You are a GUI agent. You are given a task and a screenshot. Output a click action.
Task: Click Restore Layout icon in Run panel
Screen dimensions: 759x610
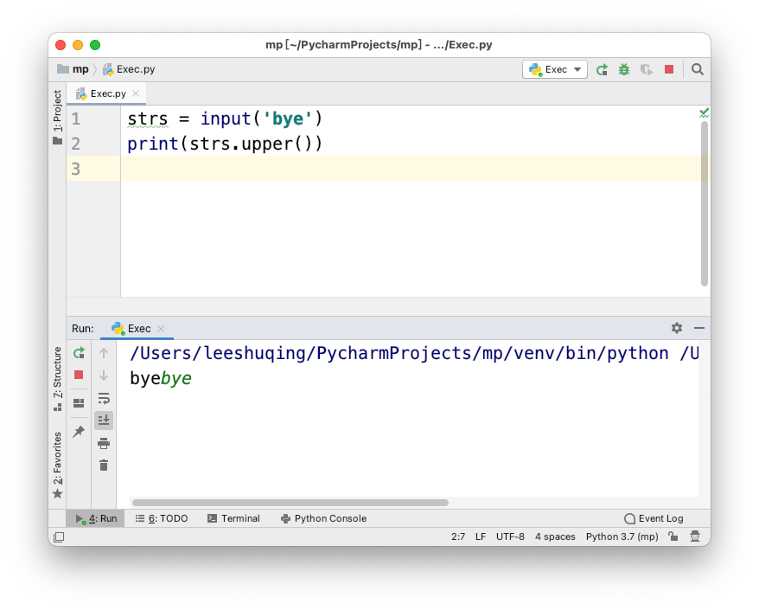click(79, 403)
